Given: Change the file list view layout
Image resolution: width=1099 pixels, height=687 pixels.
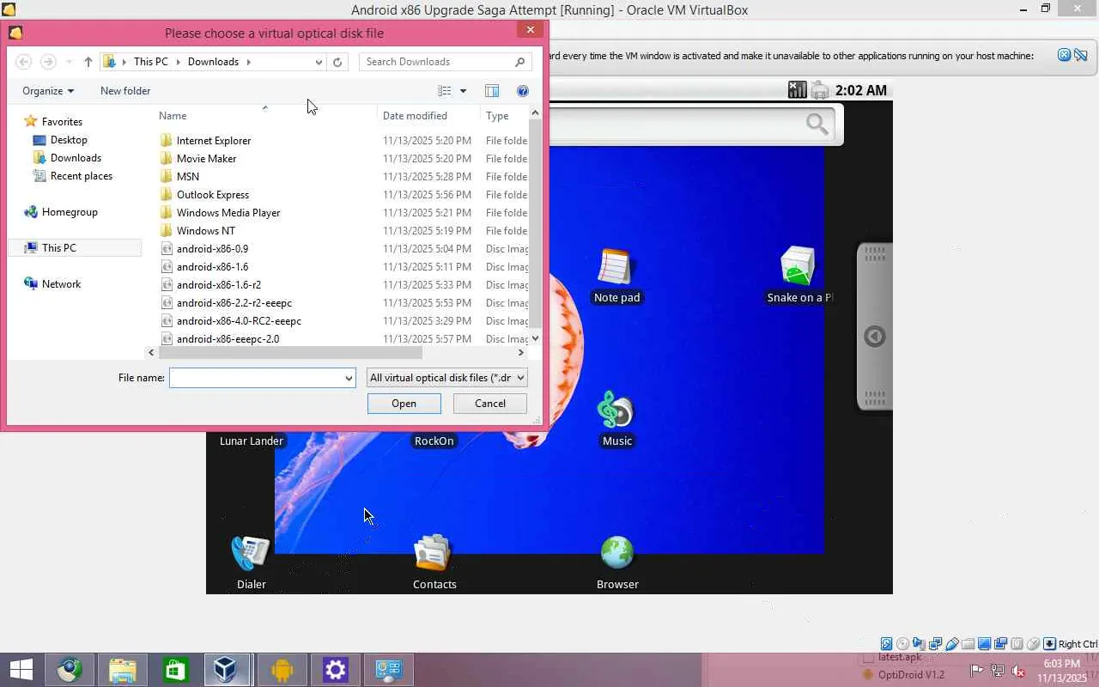Looking at the screenshot, I should 445,91.
